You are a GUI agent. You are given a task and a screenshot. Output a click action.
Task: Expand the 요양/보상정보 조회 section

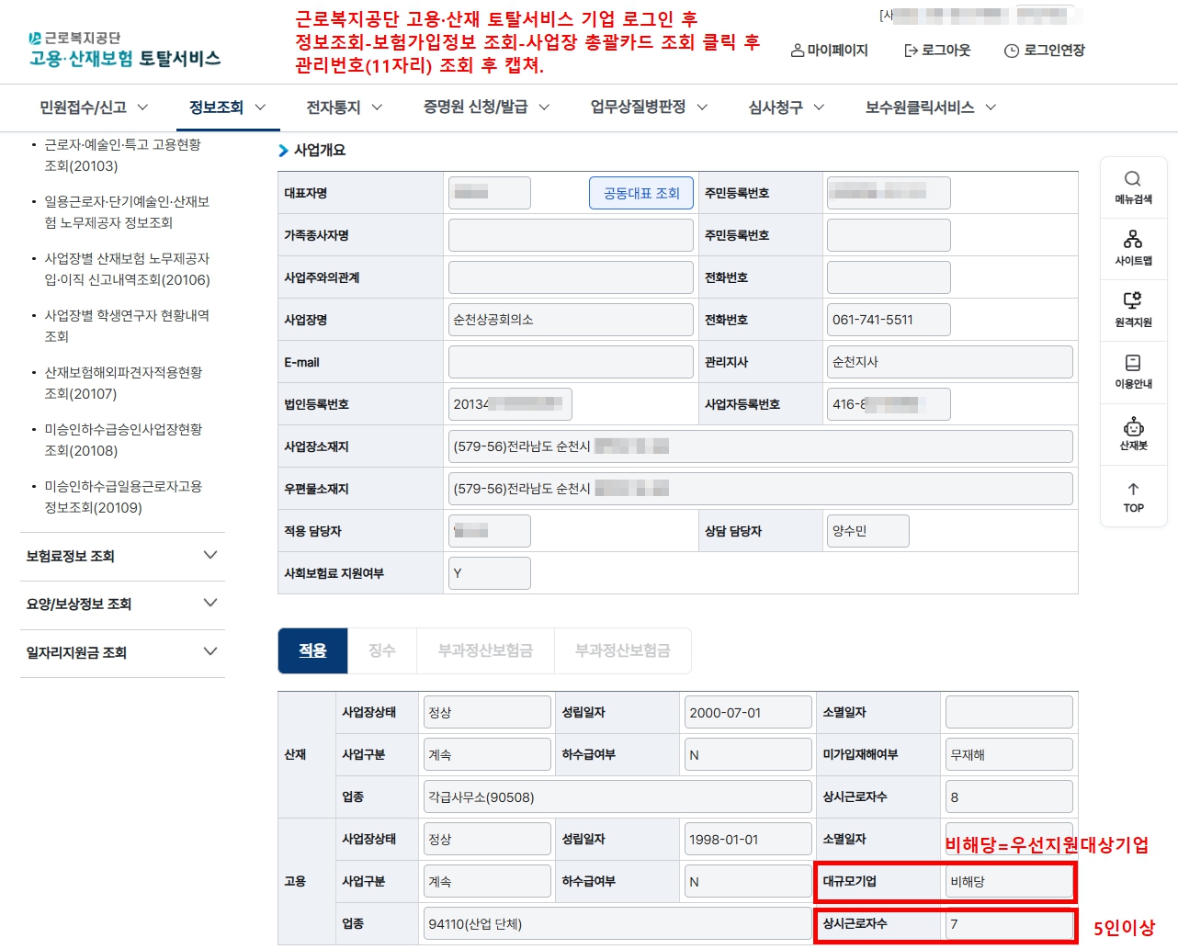click(122, 604)
